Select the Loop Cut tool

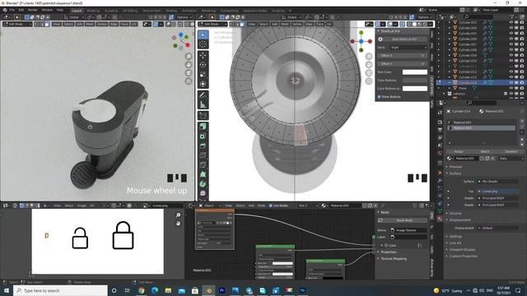[x=203, y=155]
